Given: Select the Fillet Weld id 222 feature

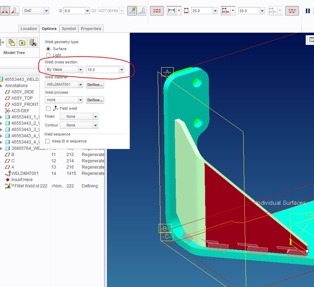Looking at the screenshot, I should 31,186.
